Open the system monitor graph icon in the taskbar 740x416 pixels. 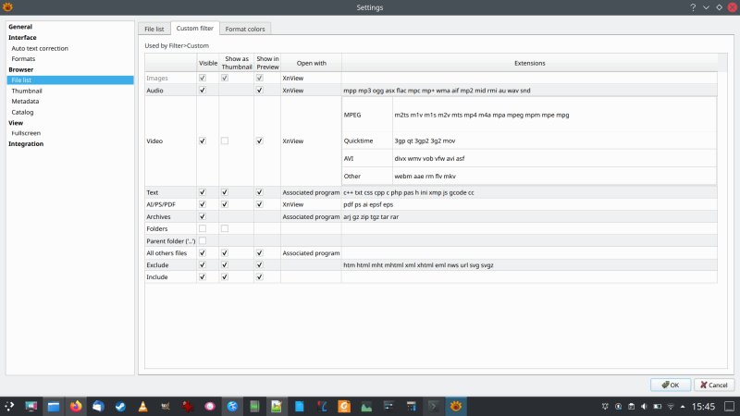coord(366,406)
